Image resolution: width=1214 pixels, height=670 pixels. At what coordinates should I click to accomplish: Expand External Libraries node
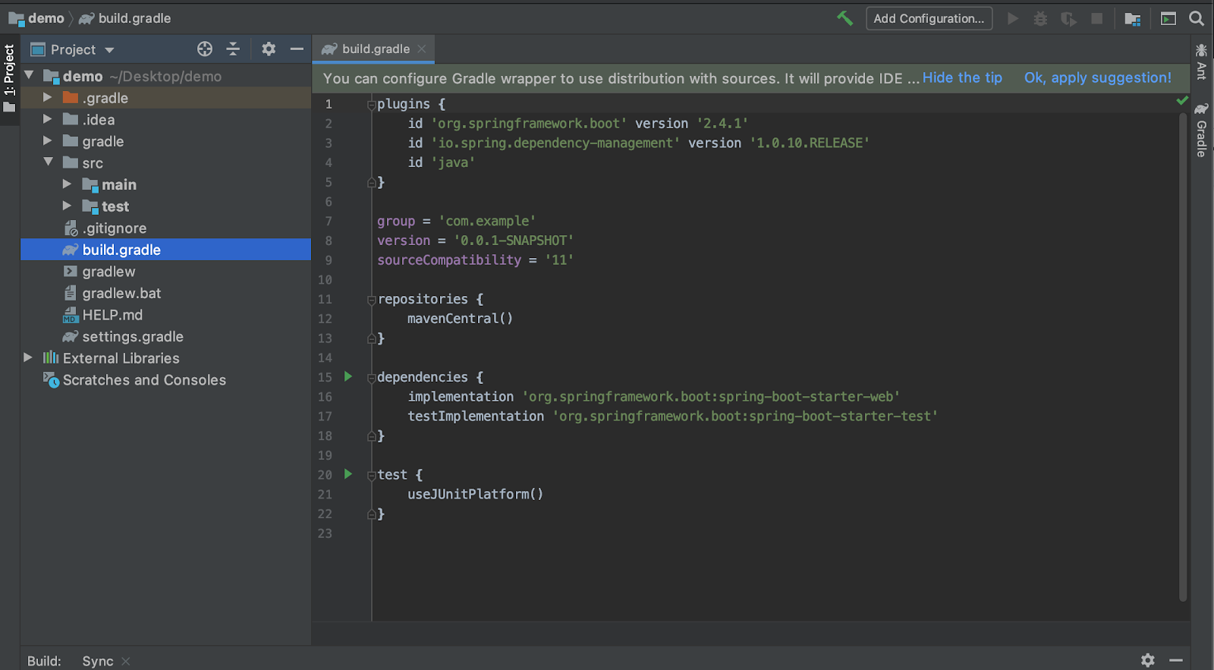point(28,357)
